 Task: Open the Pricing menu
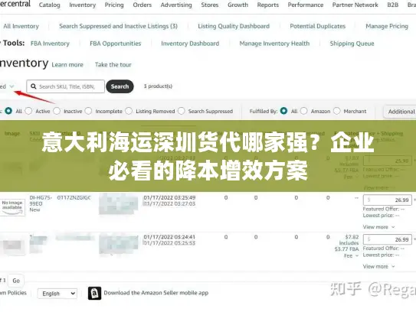click(114, 5)
